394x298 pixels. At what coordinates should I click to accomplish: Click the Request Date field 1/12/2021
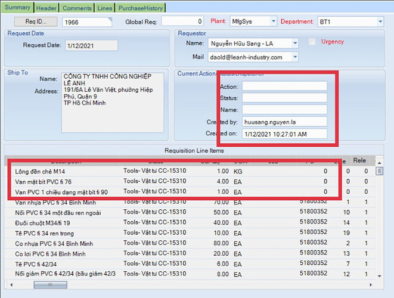pyautogui.click(x=91, y=46)
